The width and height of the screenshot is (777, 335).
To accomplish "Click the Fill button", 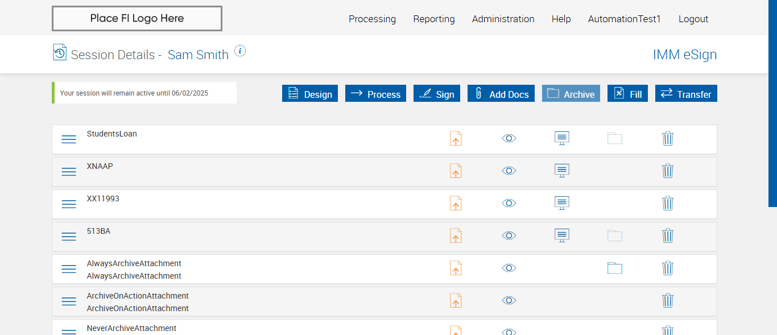I will point(627,93).
